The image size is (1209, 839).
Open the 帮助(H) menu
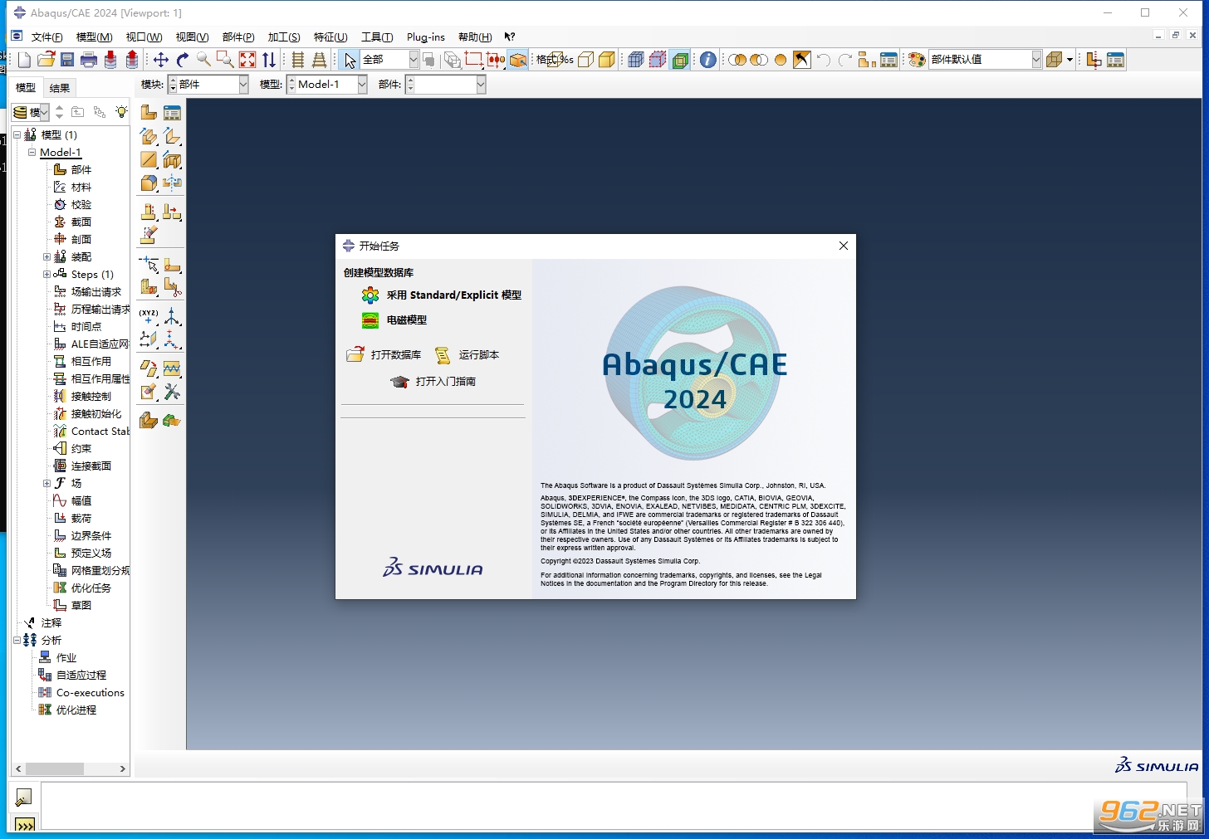click(x=475, y=37)
